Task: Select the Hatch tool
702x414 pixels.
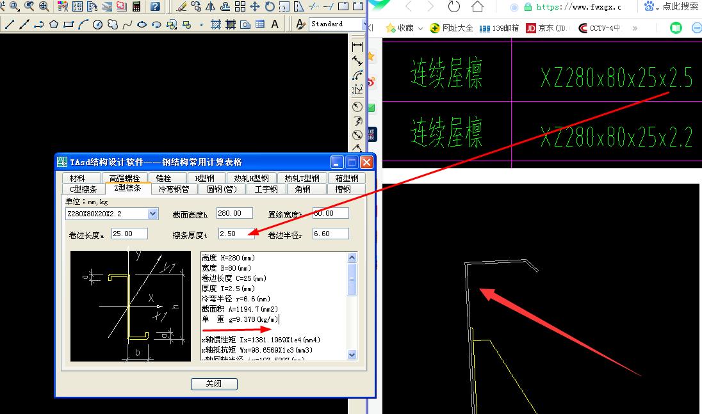Action: (x=216, y=24)
